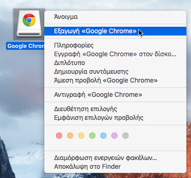The width and height of the screenshot is (191, 178).
Task: Select Διευθέτηση επιλογής menu item
Action: click(x=115, y=109)
